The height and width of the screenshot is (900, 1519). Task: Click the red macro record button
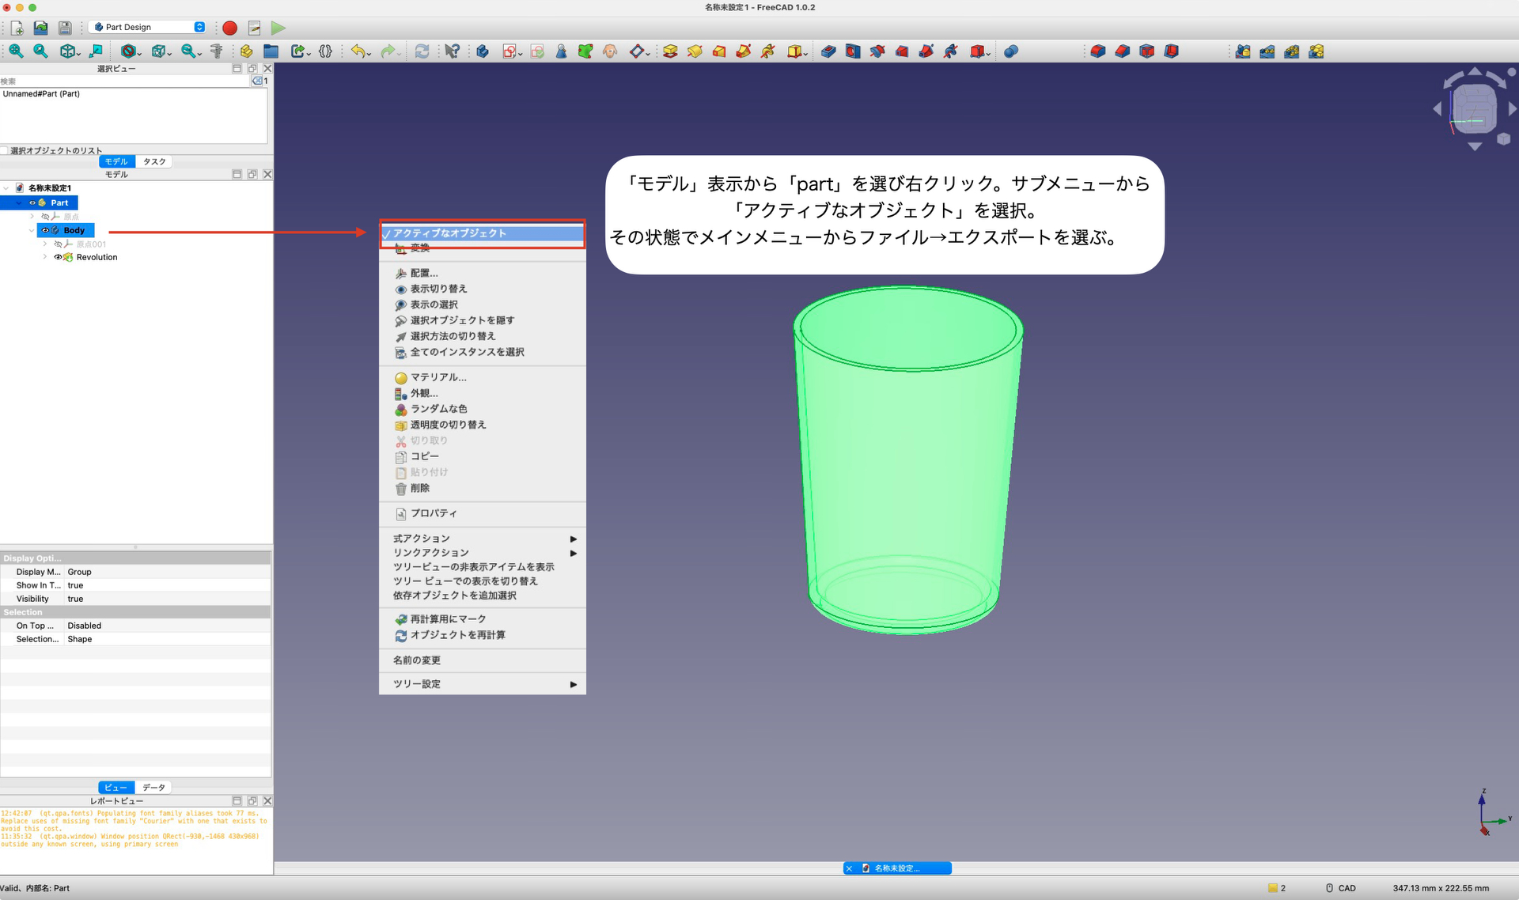(x=229, y=28)
